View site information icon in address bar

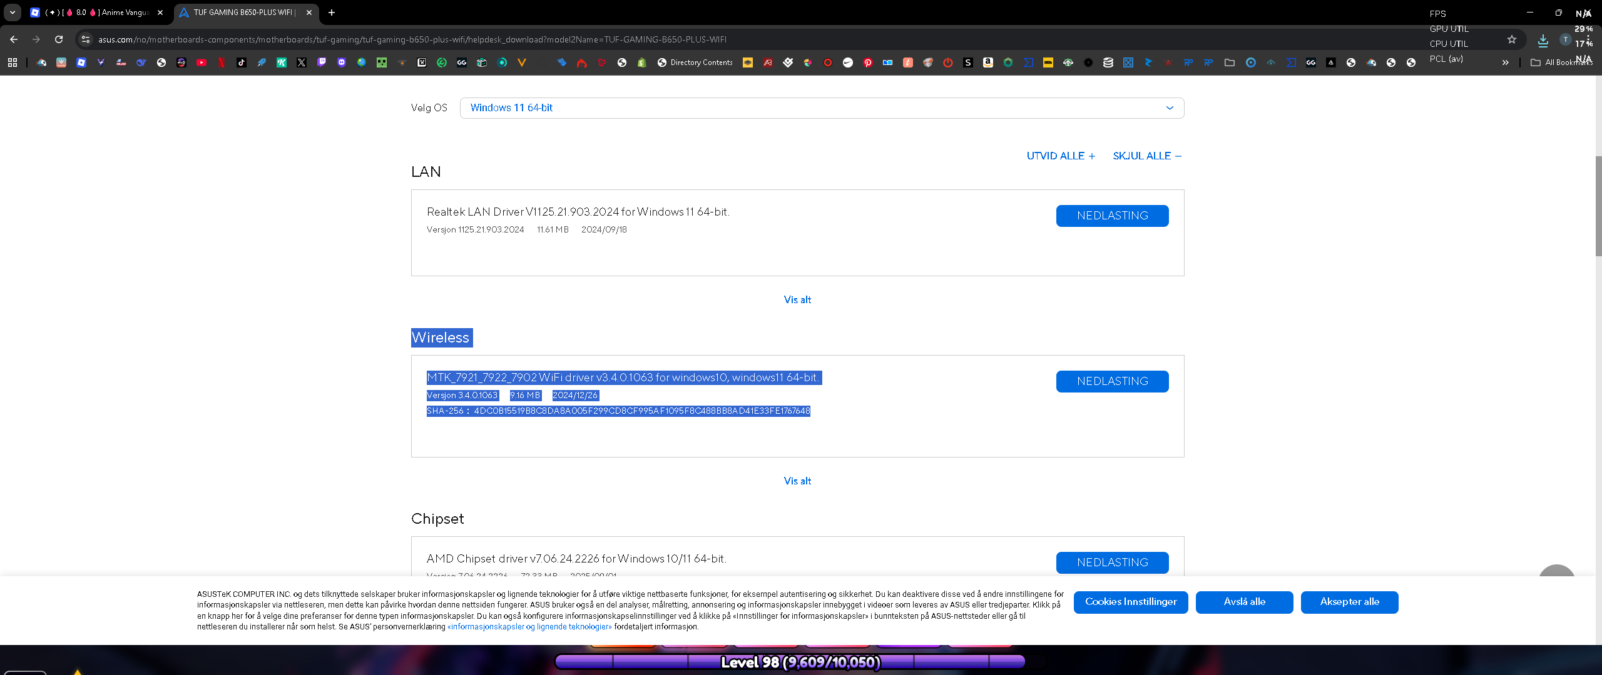(86, 39)
